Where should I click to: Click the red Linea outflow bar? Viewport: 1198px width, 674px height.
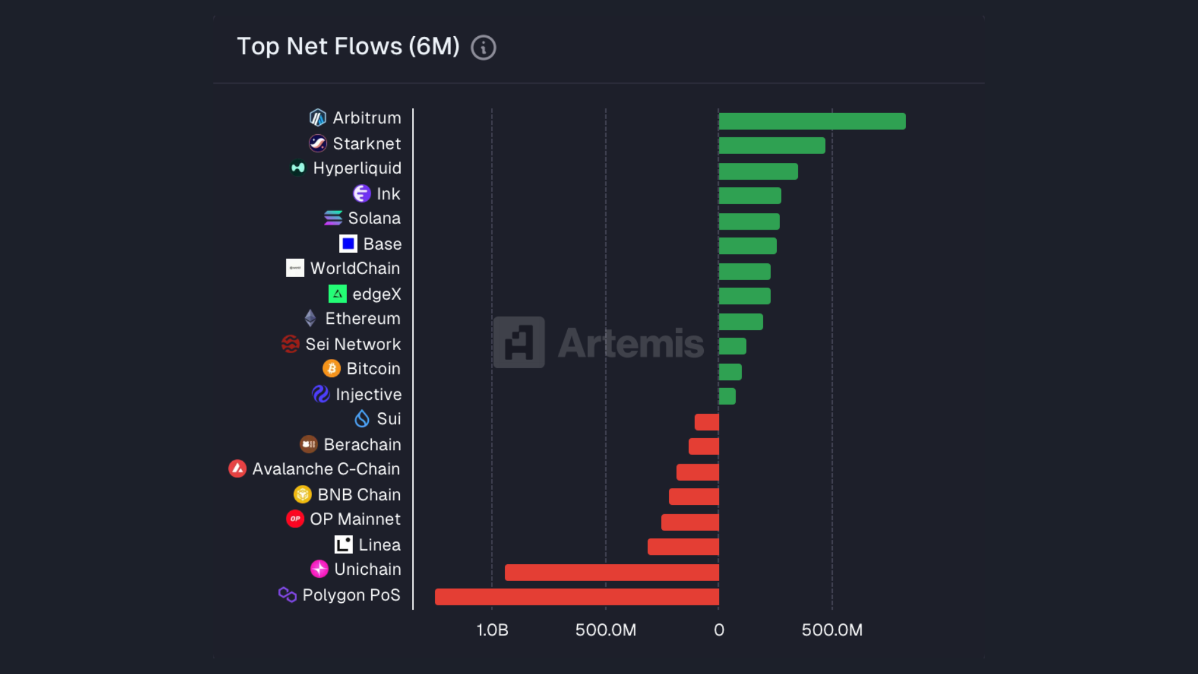683,547
